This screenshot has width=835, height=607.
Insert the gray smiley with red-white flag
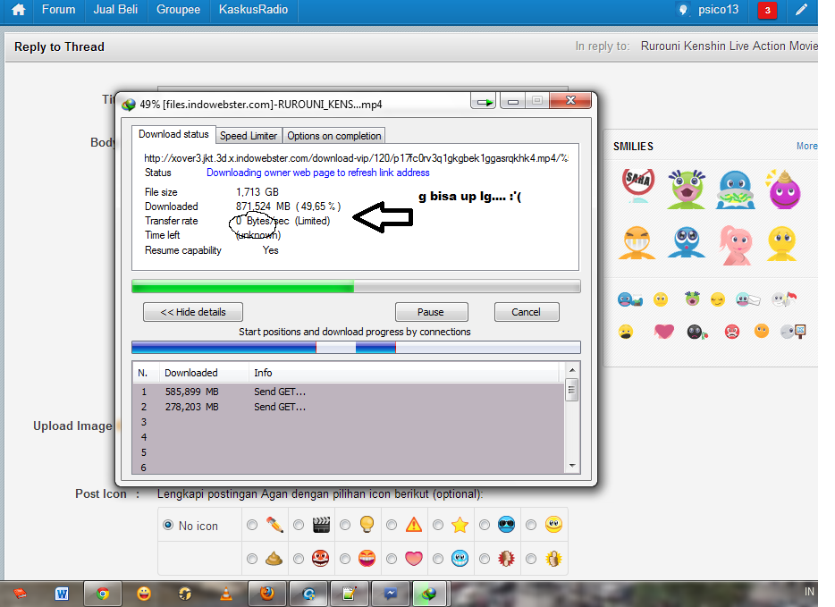point(784,299)
